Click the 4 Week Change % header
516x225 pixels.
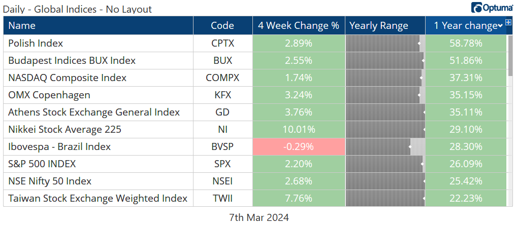(x=298, y=26)
